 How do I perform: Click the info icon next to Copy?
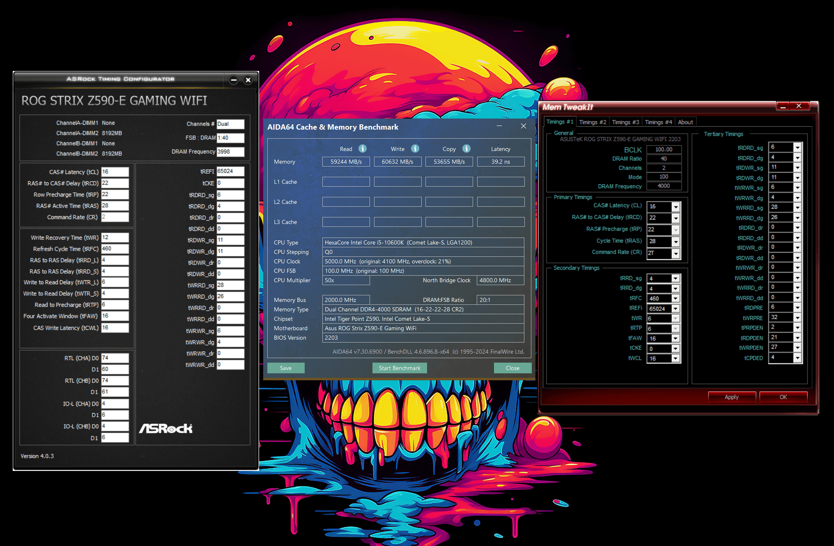click(x=466, y=148)
